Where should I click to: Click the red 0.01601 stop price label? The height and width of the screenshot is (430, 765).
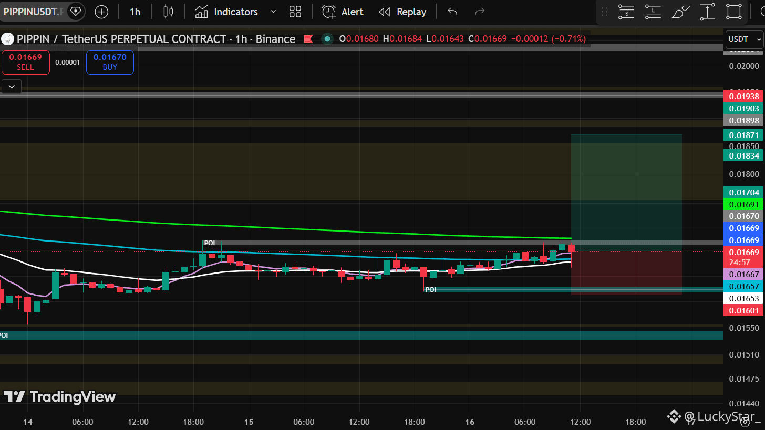point(743,310)
